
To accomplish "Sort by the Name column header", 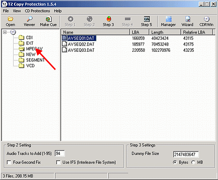I will click(95, 32).
